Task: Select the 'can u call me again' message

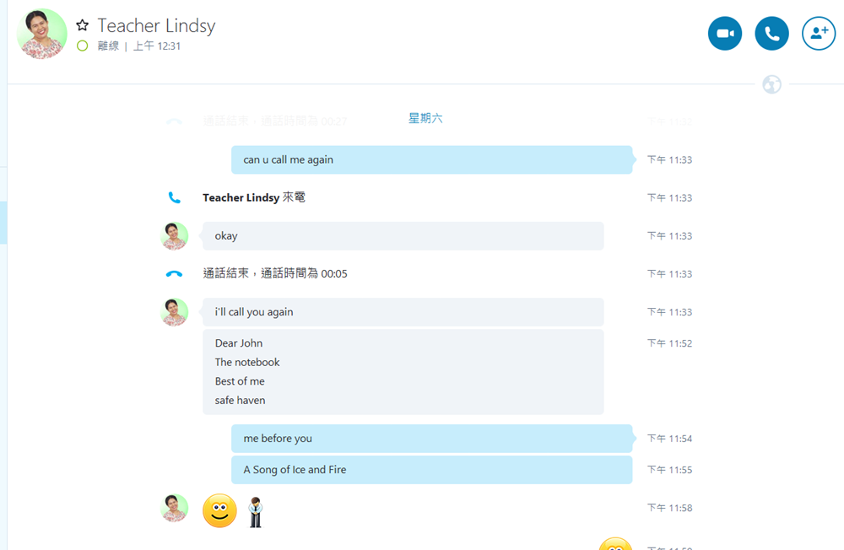Action: pos(431,159)
